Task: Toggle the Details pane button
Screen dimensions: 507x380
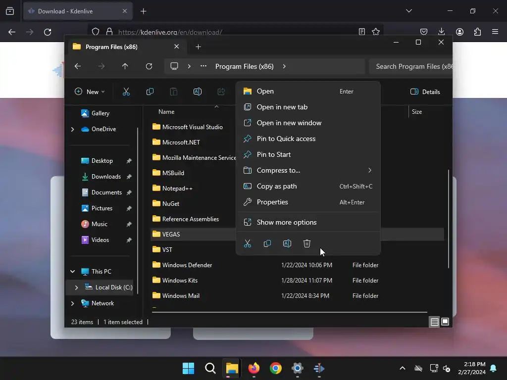Action: click(425, 92)
